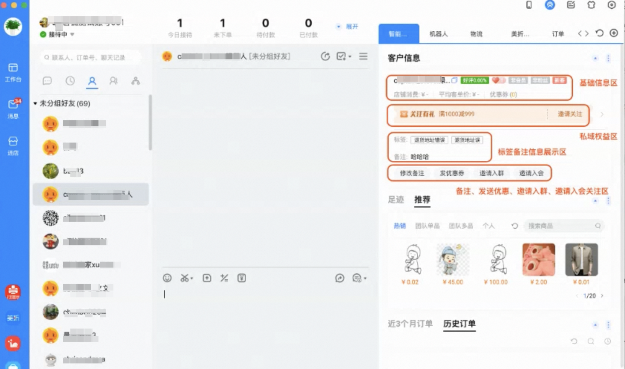Show the clock history contacts tab
Viewport: 625px width, 369px height.
[70, 81]
